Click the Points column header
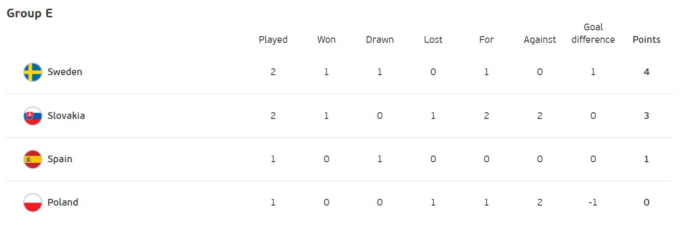This screenshot has width=684, height=234. [x=646, y=39]
